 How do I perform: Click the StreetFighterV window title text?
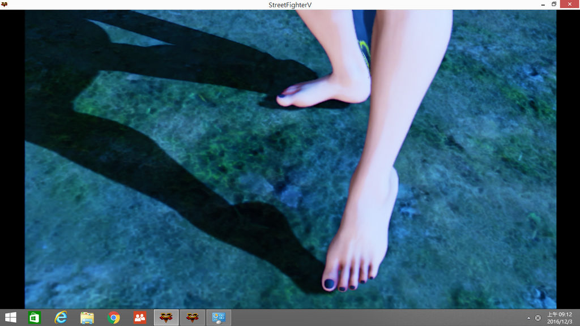click(x=290, y=5)
